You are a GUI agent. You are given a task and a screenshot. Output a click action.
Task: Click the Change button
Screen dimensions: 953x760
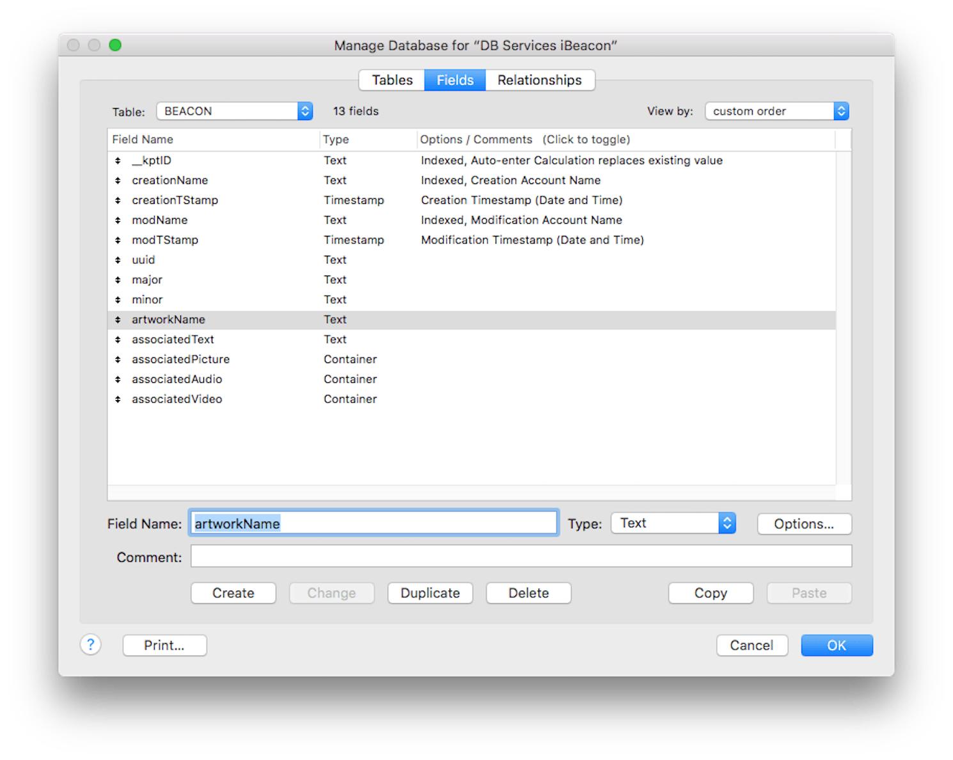(x=331, y=593)
